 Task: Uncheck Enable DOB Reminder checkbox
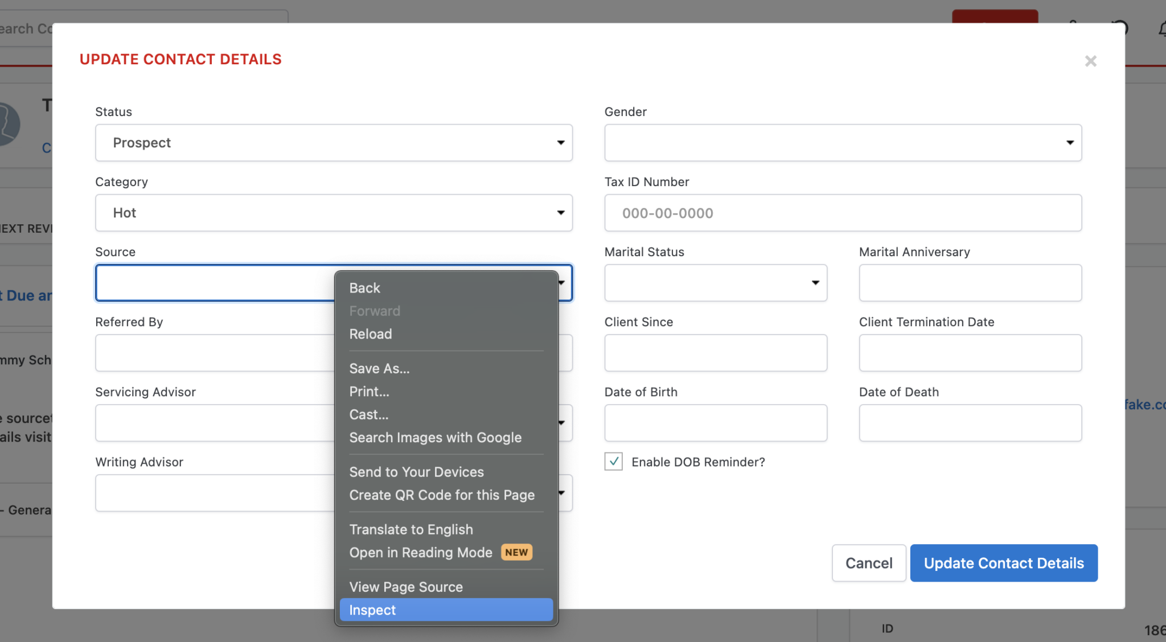click(613, 462)
